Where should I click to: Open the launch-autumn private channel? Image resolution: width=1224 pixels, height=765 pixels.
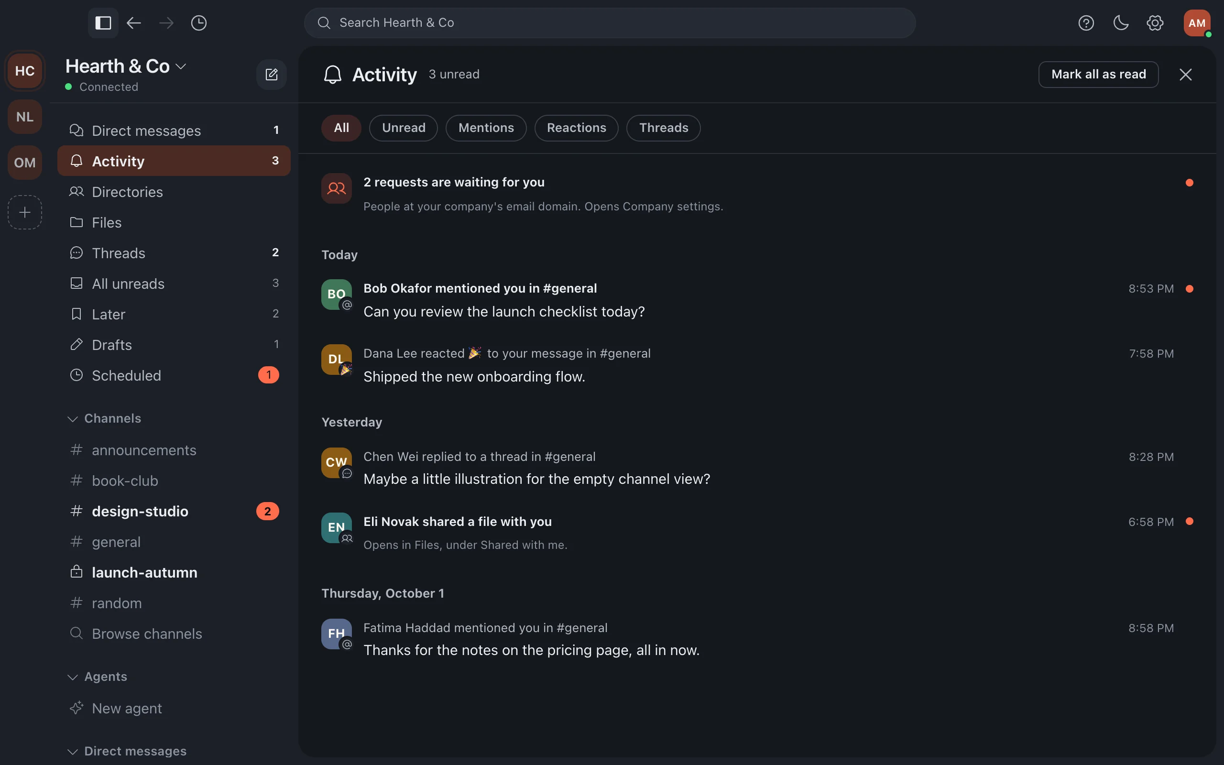174,572
